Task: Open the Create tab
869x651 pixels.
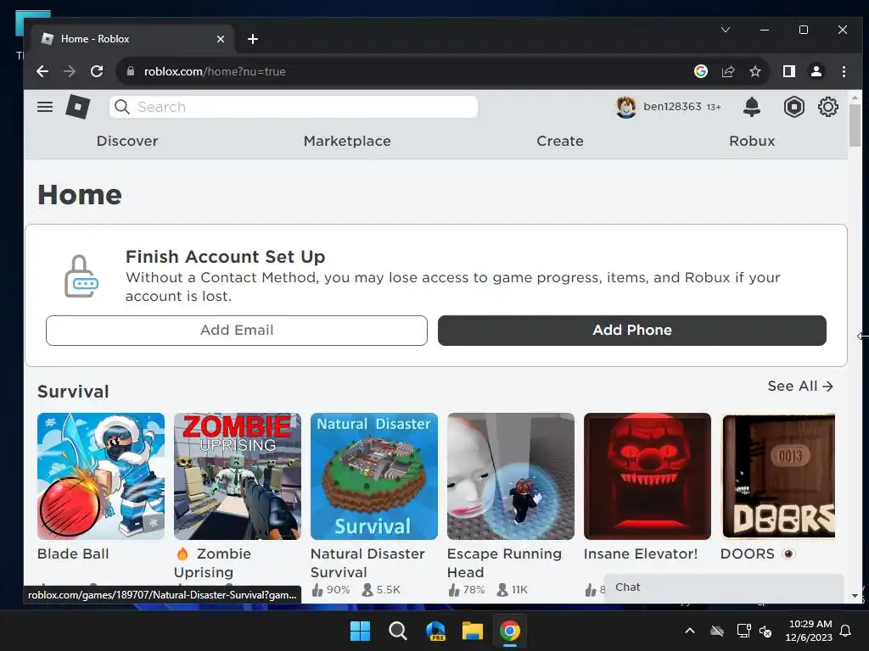Action: coord(560,141)
